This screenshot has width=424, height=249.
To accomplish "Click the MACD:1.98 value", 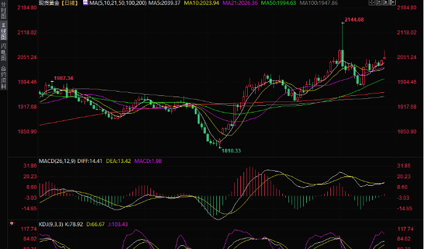I will (148, 161).
